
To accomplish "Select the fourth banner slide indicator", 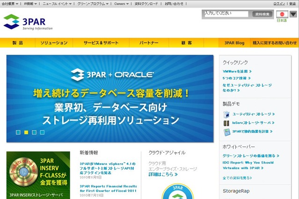I will click(42, 132).
